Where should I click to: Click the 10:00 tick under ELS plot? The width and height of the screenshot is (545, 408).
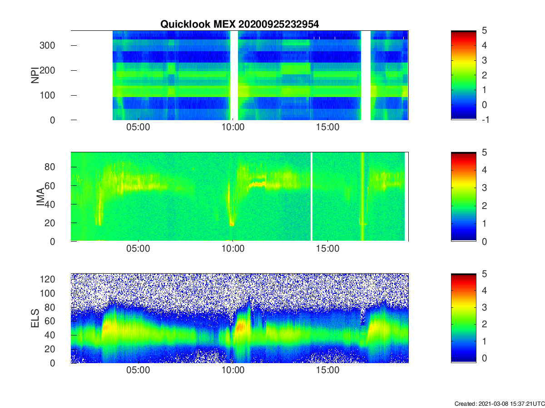(233, 370)
